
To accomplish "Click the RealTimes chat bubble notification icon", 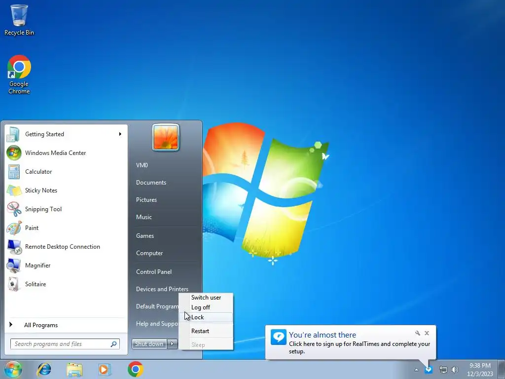I will (278, 337).
